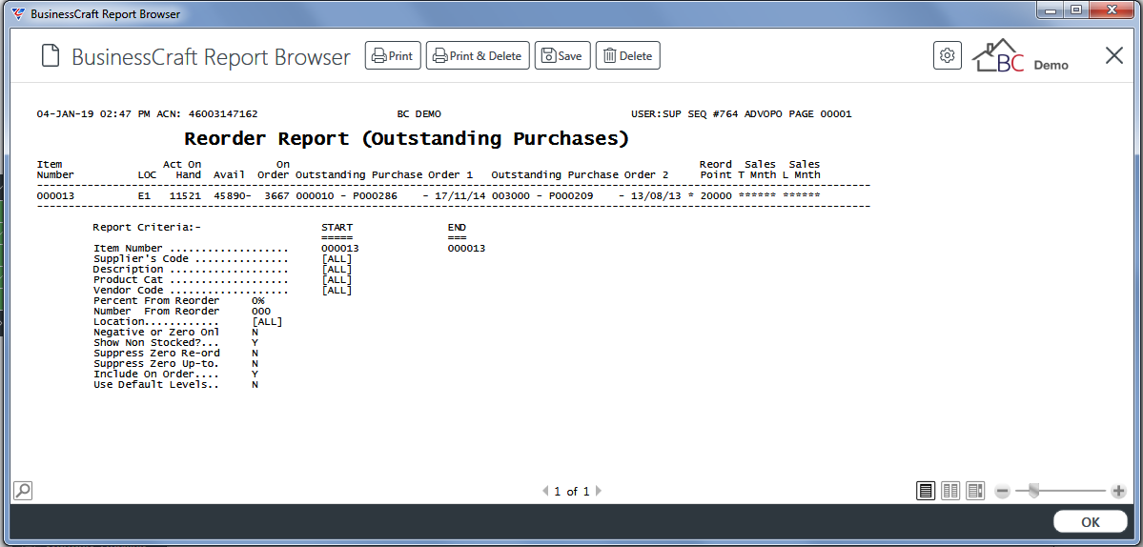
Task: Click the 'Show Non Stocked?...' criteria line
Action: pos(175,342)
